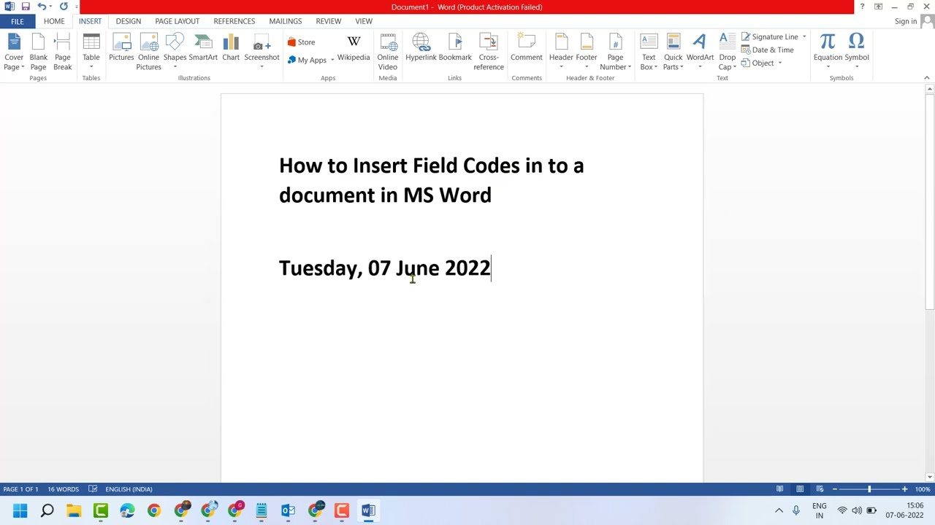Switch to Web Layout view
Image resolution: width=935 pixels, height=525 pixels.
pyautogui.click(x=820, y=489)
